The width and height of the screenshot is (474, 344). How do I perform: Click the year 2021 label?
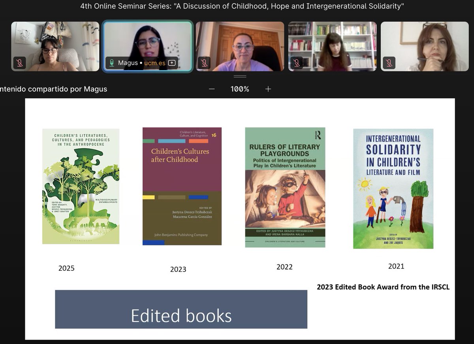pyautogui.click(x=396, y=266)
